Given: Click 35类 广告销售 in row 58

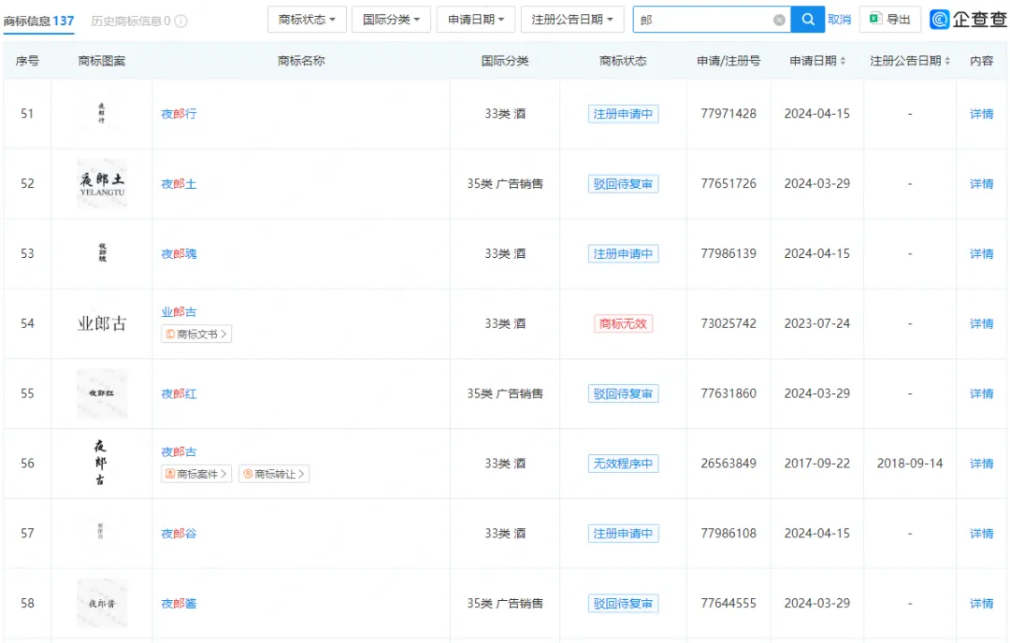Looking at the screenshot, I should point(505,604).
